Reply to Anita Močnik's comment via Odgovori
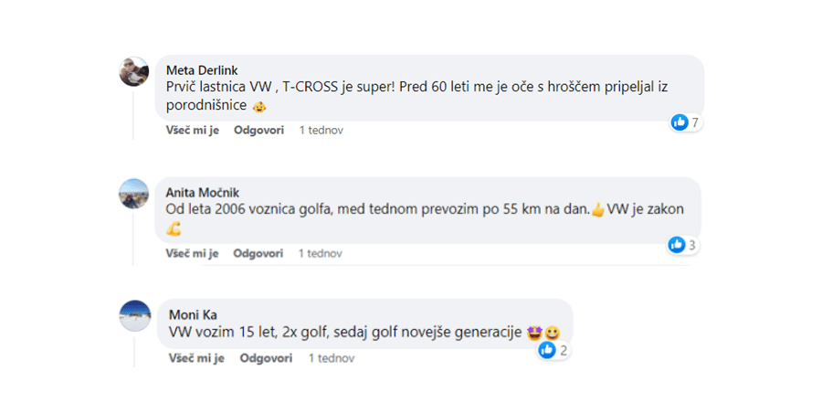 tap(258, 253)
